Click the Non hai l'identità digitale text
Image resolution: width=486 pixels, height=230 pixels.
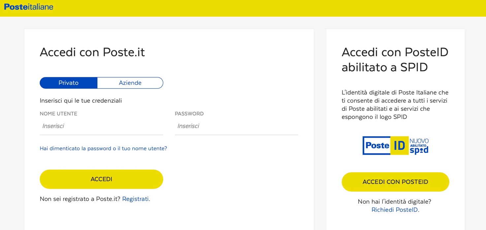coord(395,201)
